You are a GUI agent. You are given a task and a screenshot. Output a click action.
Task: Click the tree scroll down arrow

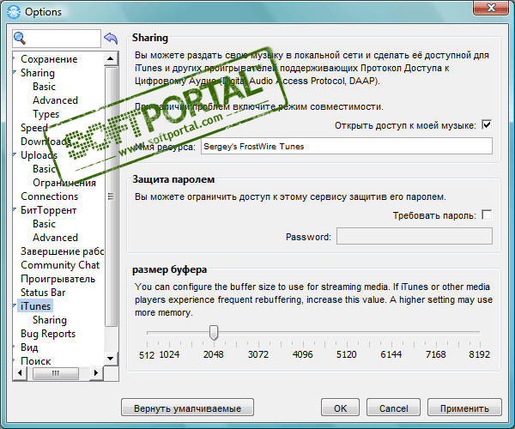tap(111, 359)
